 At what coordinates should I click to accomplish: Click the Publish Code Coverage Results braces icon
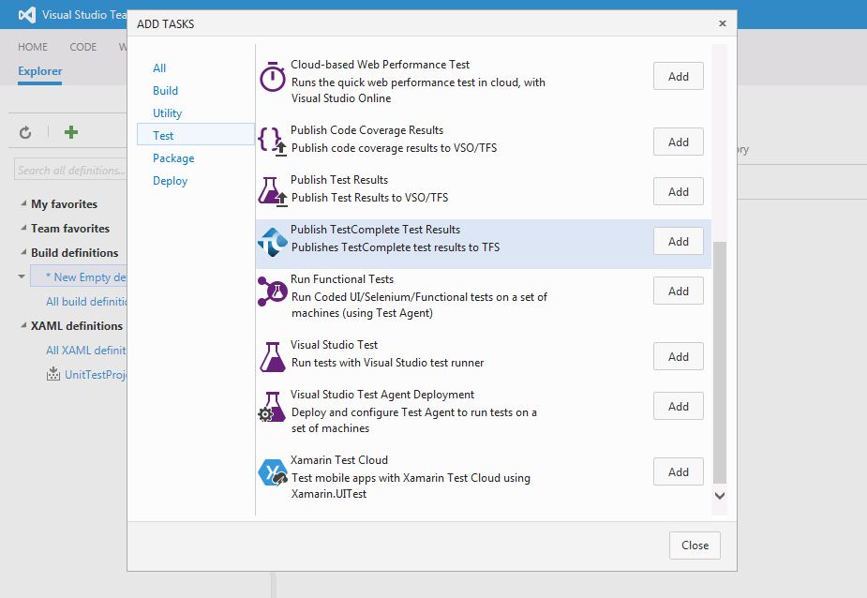pos(272,141)
